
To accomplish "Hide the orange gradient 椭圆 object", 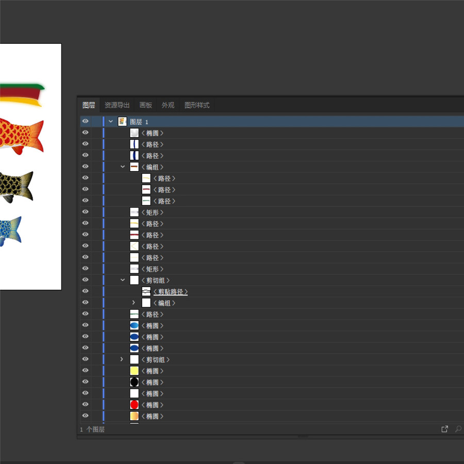I will point(85,416).
